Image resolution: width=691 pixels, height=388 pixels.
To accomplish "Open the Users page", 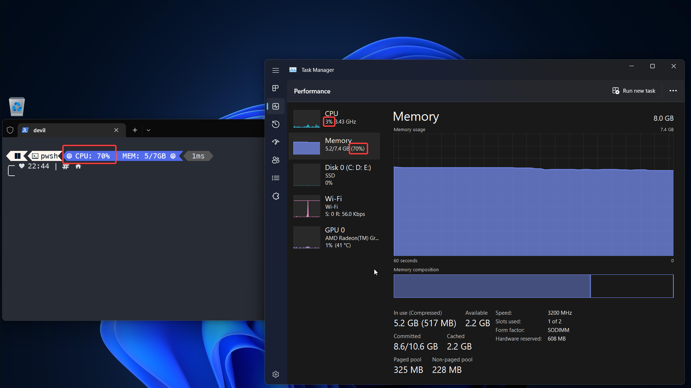I will click(275, 160).
